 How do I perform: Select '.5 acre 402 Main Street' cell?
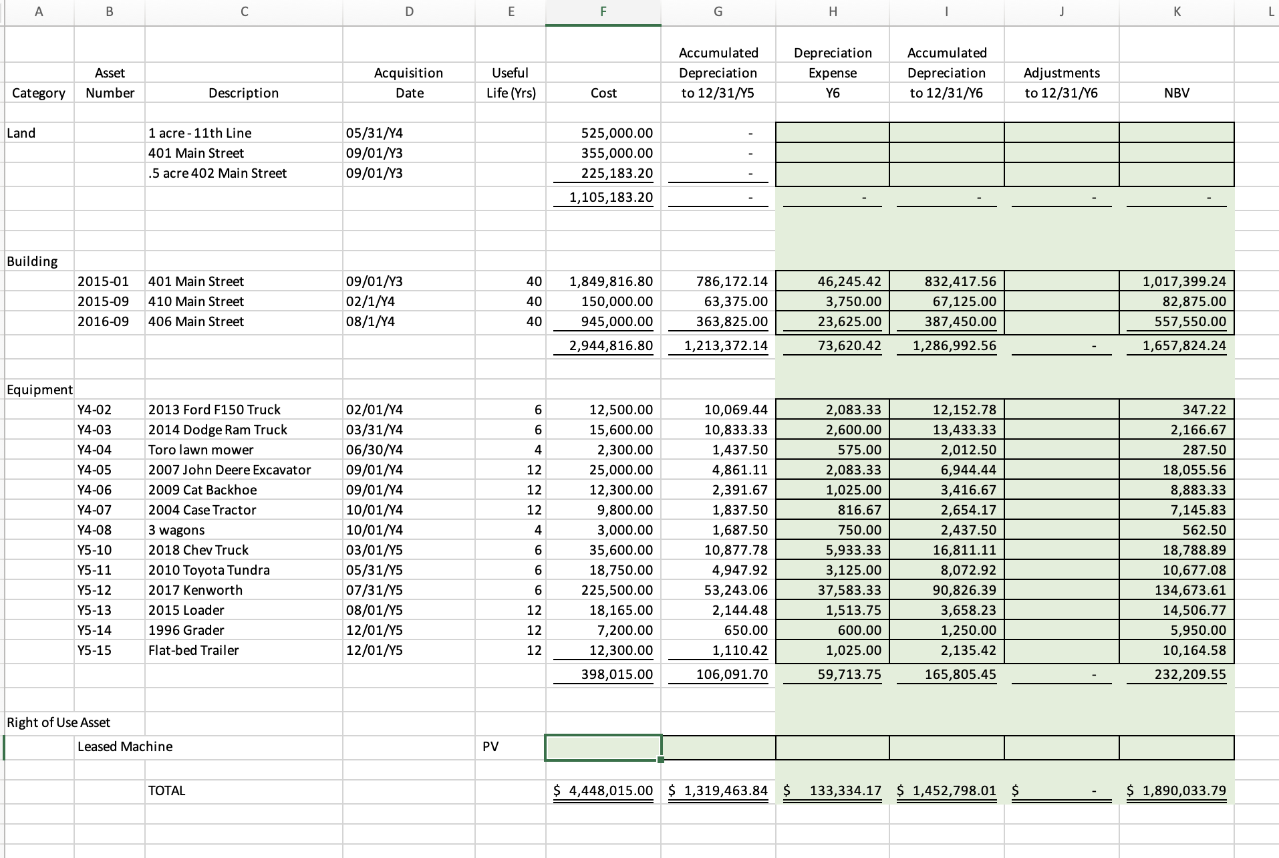243,173
